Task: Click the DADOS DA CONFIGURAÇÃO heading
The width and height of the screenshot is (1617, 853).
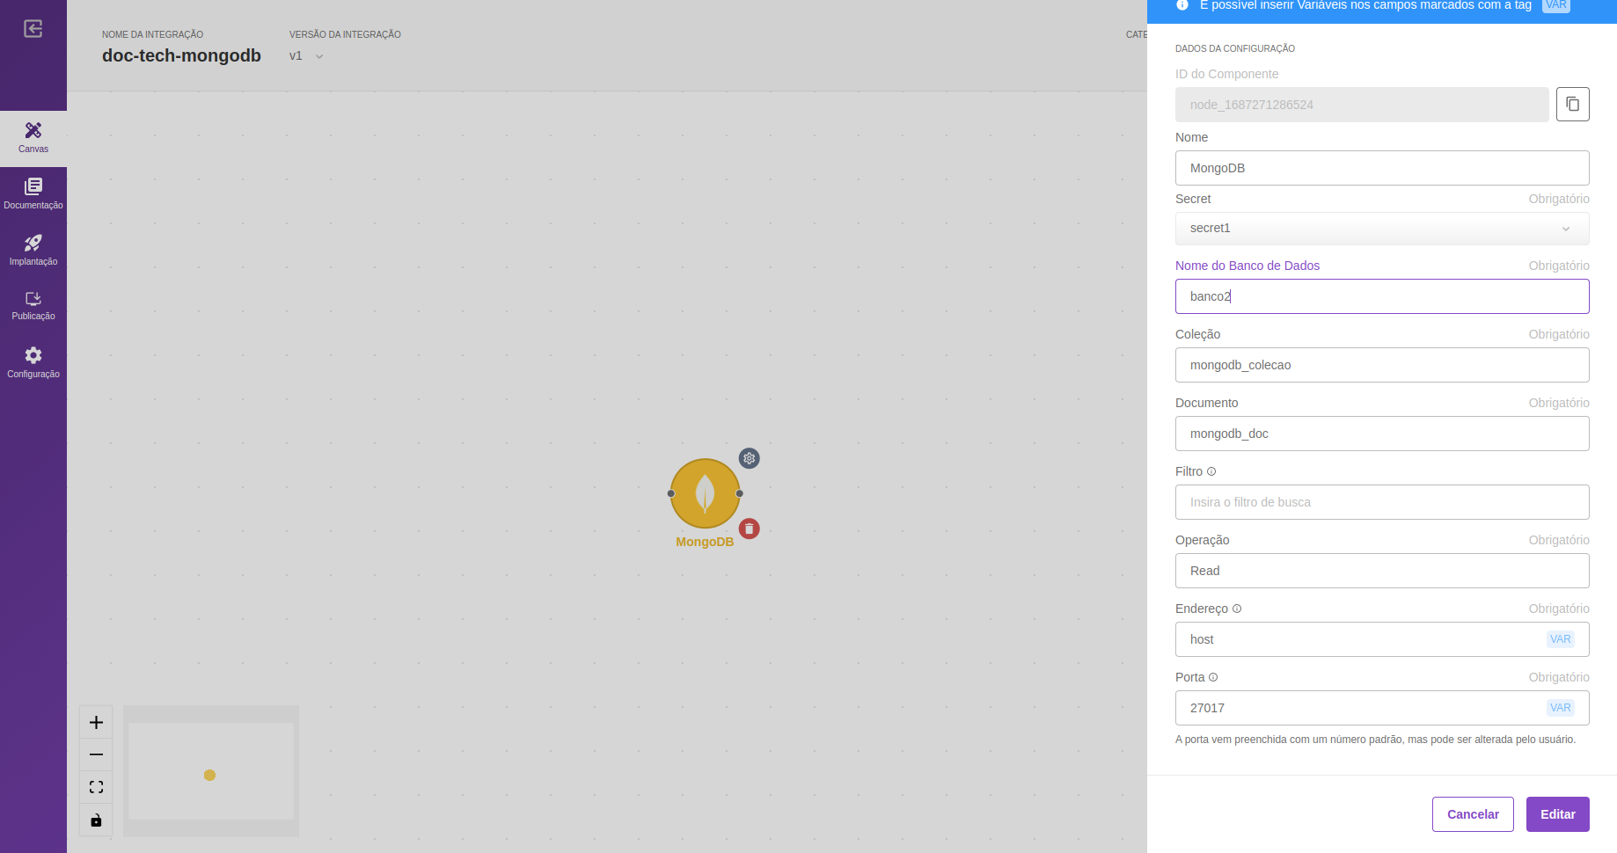Action: (1235, 48)
